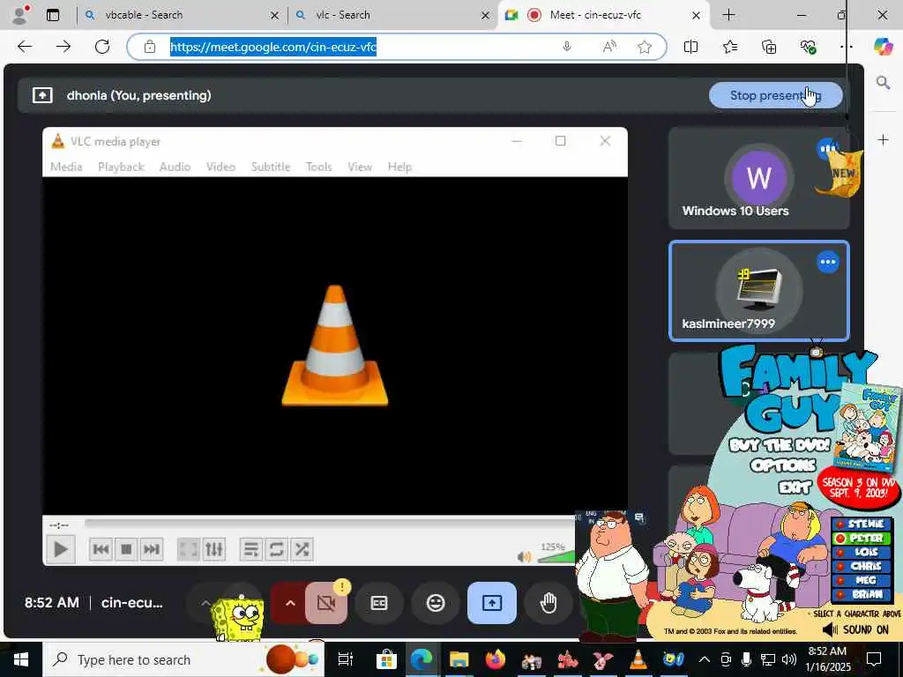This screenshot has height=677, width=903.
Task: Toggle Edge split screen icon
Action: click(690, 47)
